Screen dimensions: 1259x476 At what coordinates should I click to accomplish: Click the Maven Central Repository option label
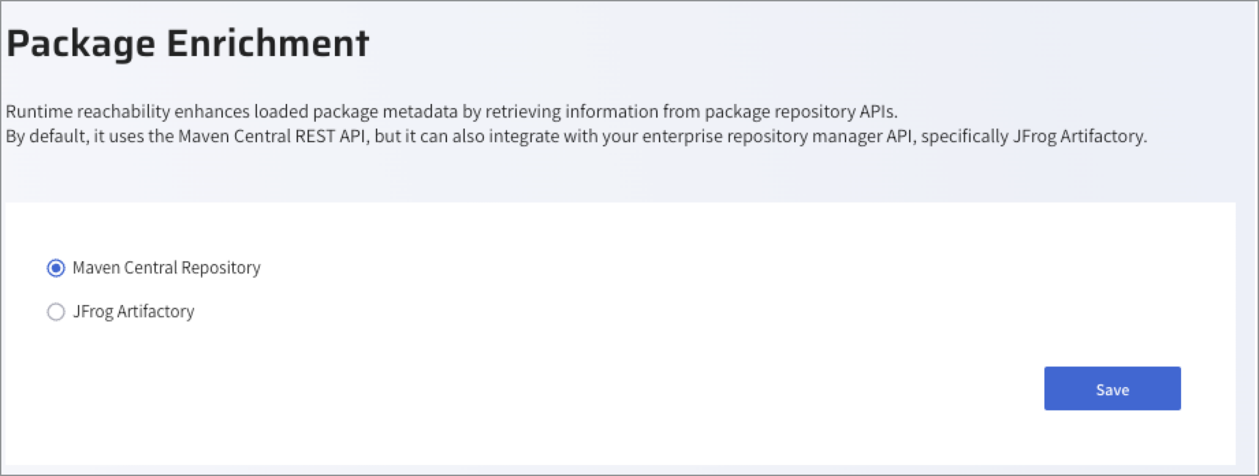tap(166, 267)
